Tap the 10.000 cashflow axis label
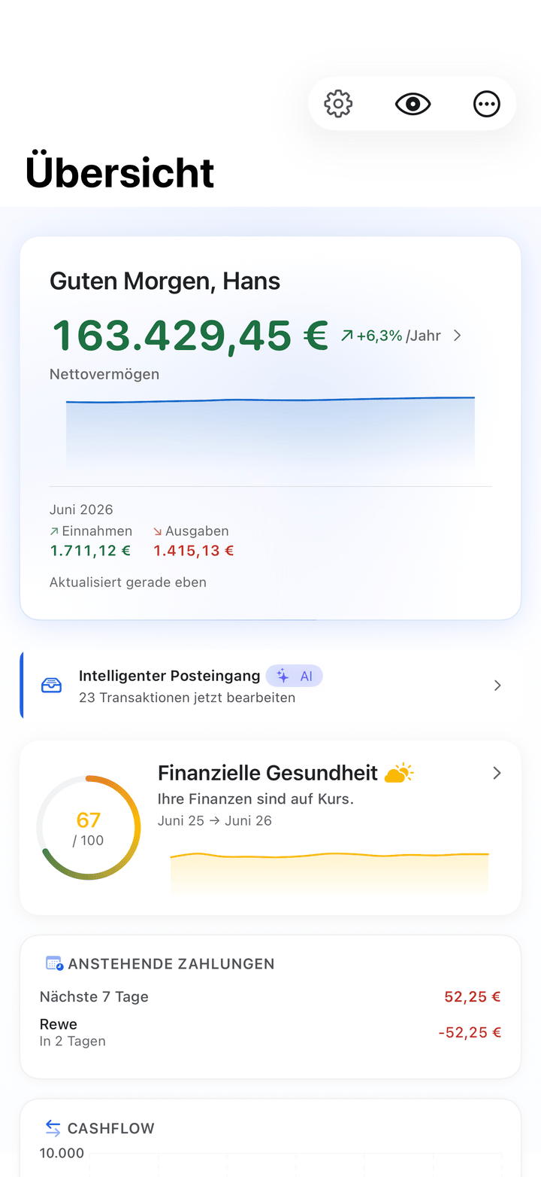Screen dimensions: 541x1177 62,1154
